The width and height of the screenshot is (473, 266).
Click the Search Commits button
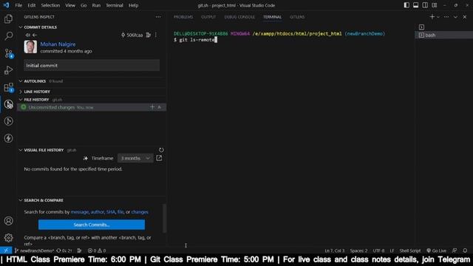[92, 225]
